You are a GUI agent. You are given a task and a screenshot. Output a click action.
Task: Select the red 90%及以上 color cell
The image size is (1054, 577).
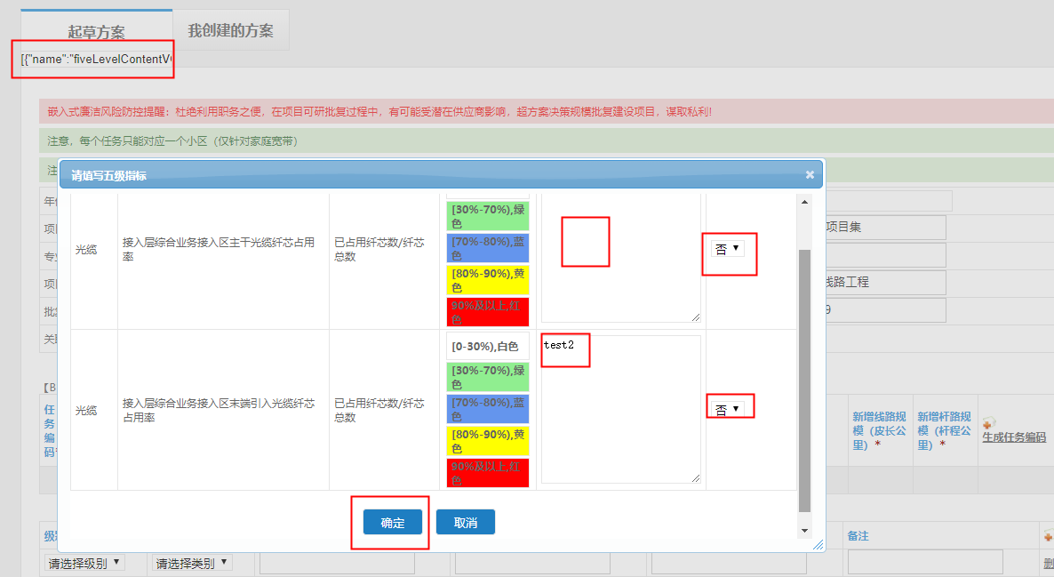[487, 312]
